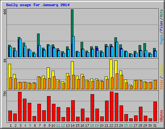The image size is (165, 129).
Task: Click the Hits legend label
Action: pos(161,13)
